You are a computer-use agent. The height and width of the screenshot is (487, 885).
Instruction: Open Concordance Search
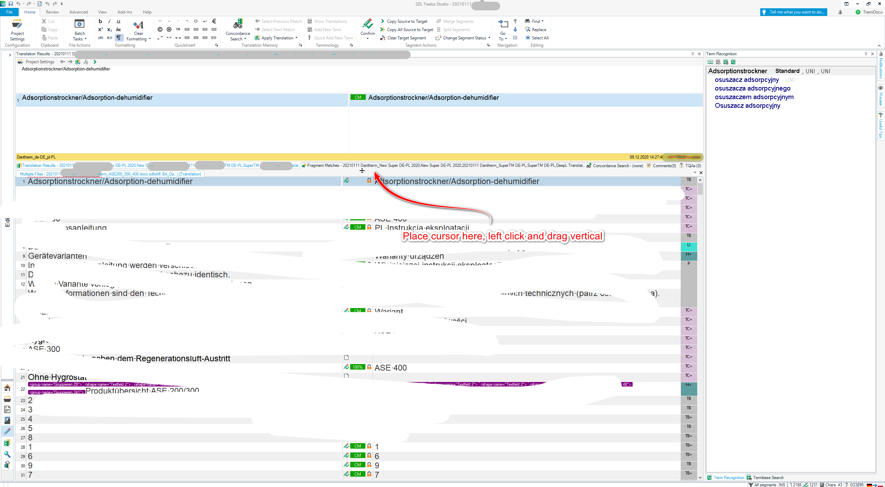[238, 30]
